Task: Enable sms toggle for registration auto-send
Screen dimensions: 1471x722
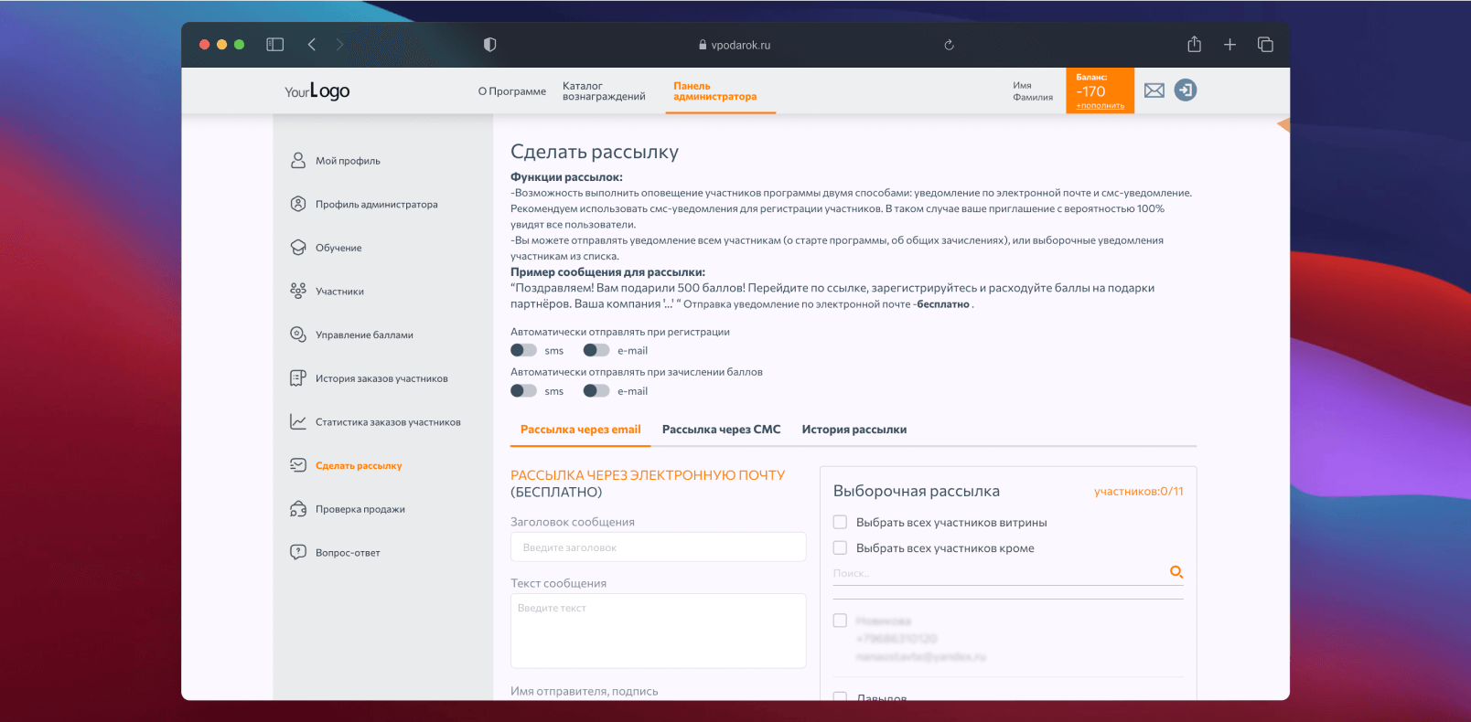Action: 523,350
